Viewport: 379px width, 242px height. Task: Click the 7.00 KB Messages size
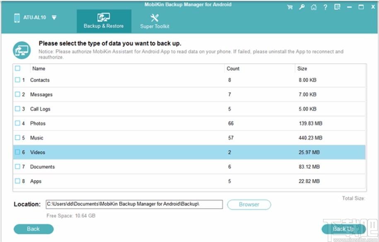pyautogui.click(x=307, y=95)
